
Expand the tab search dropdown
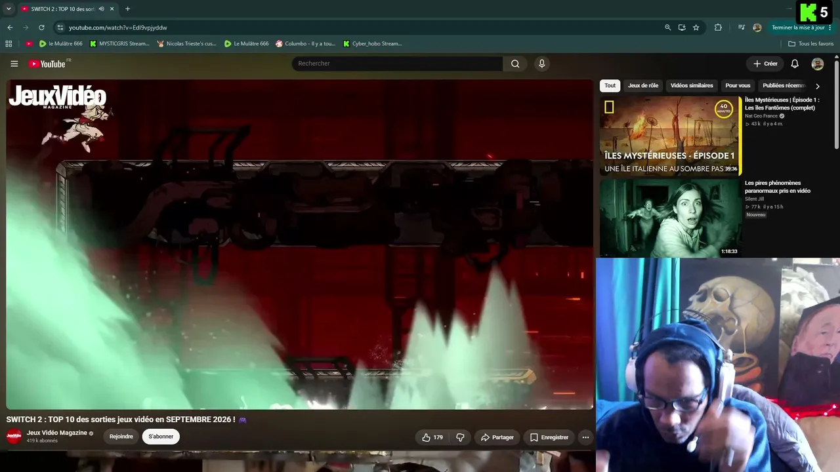pos(9,9)
